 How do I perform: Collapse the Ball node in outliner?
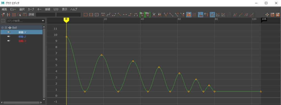2,28
